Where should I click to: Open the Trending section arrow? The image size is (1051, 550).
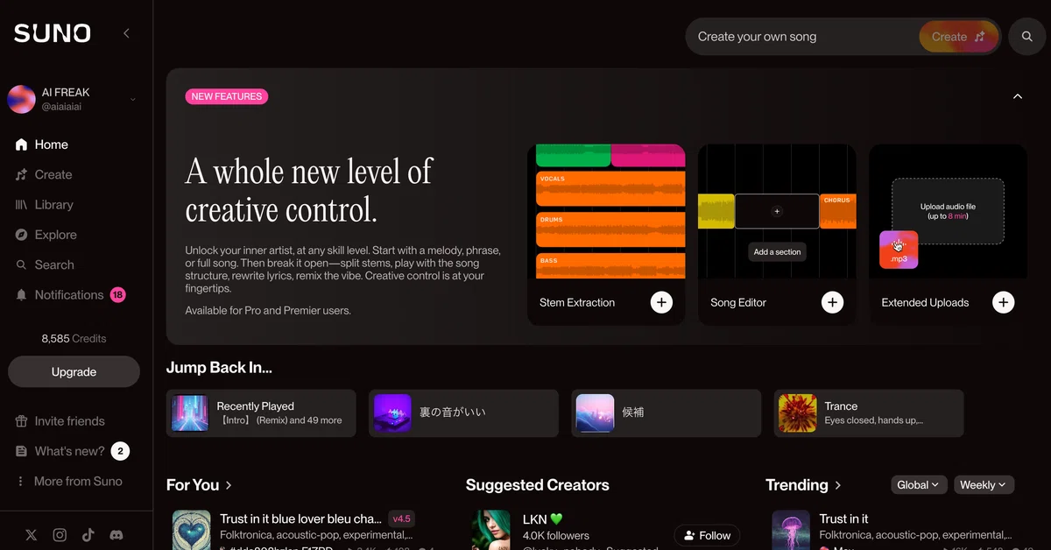pyautogui.click(x=838, y=485)
